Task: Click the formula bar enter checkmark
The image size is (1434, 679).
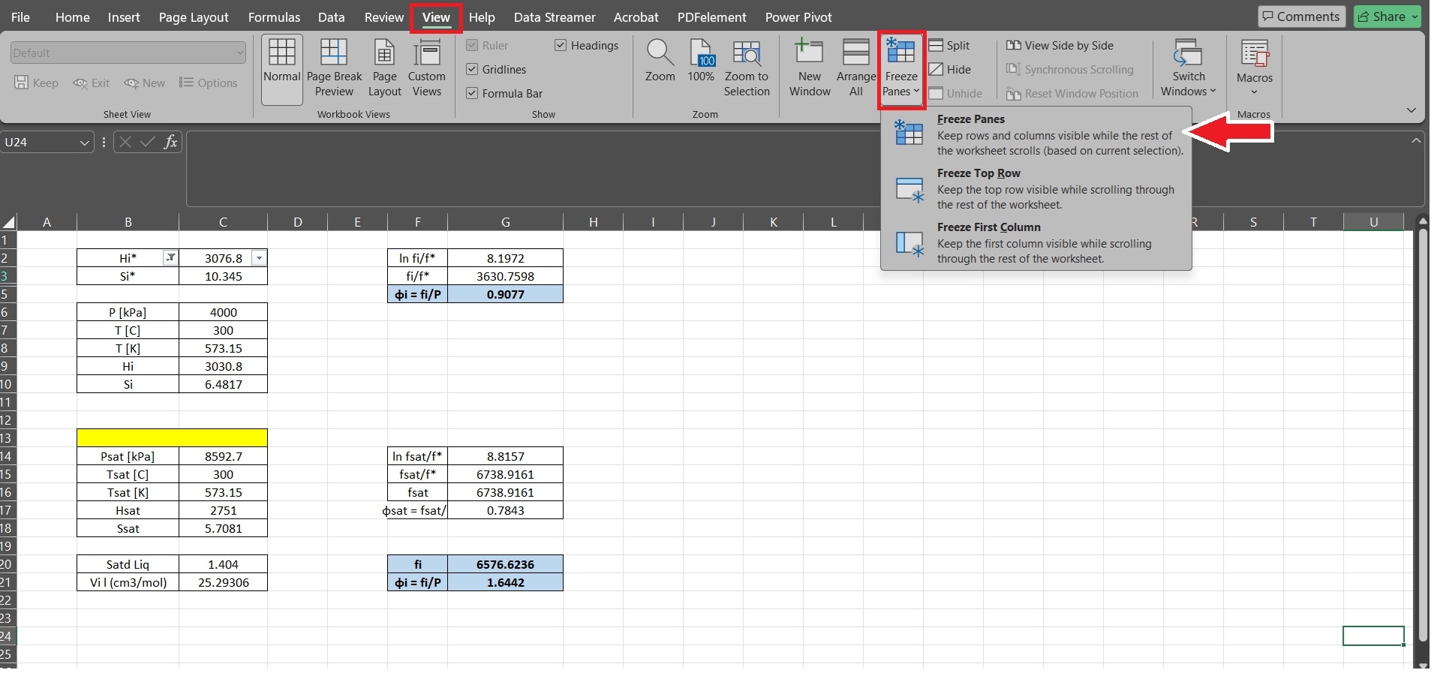Action: coord(148,142)
